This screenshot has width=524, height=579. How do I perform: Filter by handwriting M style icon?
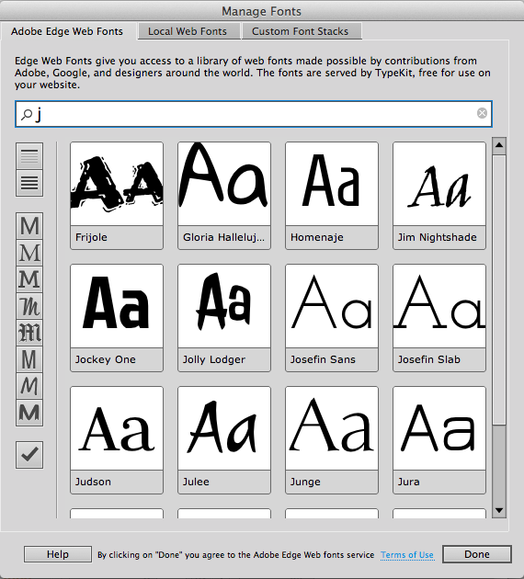pos(29,386)
